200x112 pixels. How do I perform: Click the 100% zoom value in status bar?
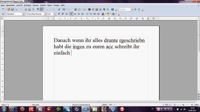point(197,105)
